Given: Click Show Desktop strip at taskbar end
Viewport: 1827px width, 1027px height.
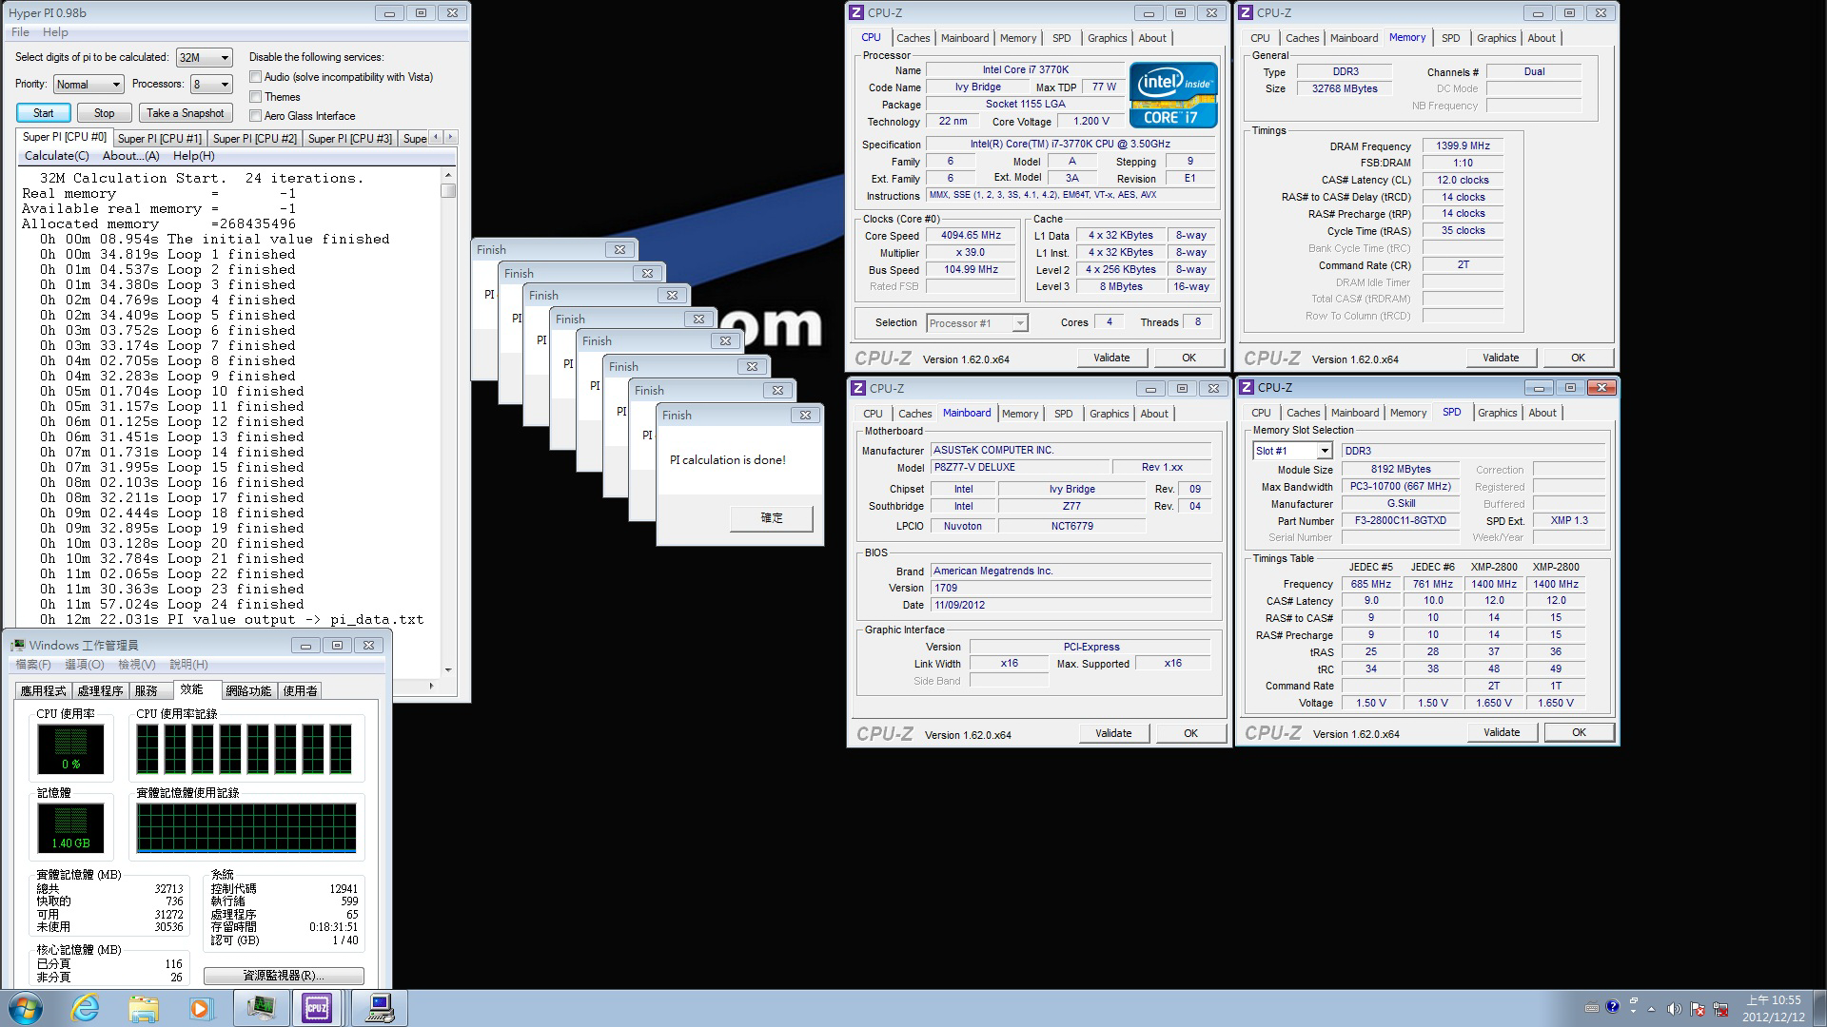Looking at the screenshot, I should (x=1820, y=1008).
